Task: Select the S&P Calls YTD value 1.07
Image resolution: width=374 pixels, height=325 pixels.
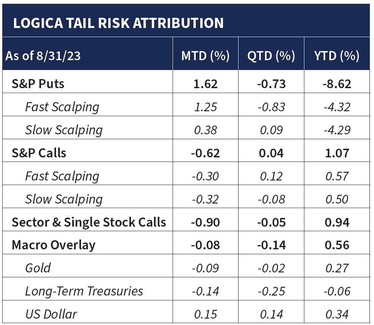Action: [337, 153]
